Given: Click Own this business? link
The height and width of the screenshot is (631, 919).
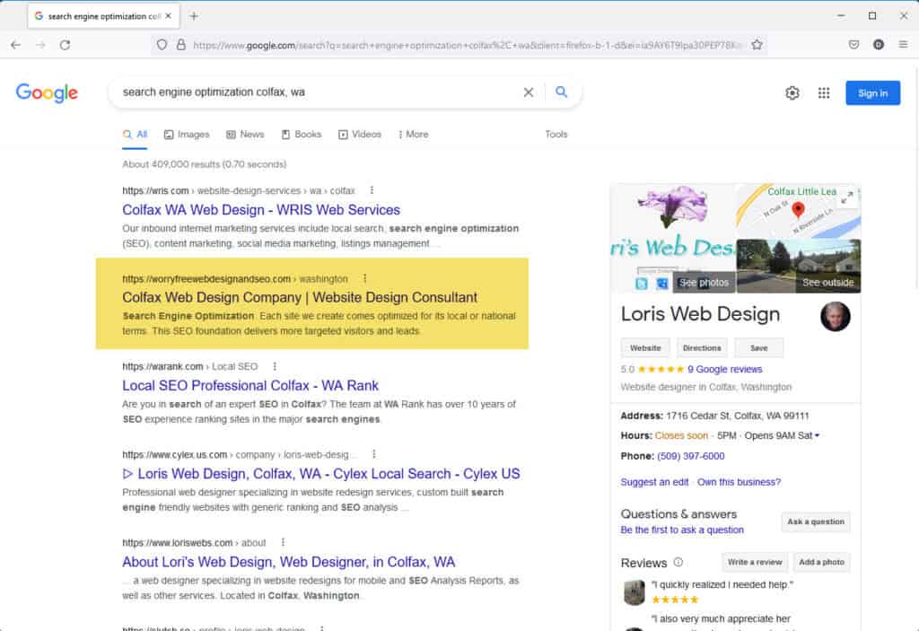Looking at the screenshot, I should point(739,482).
